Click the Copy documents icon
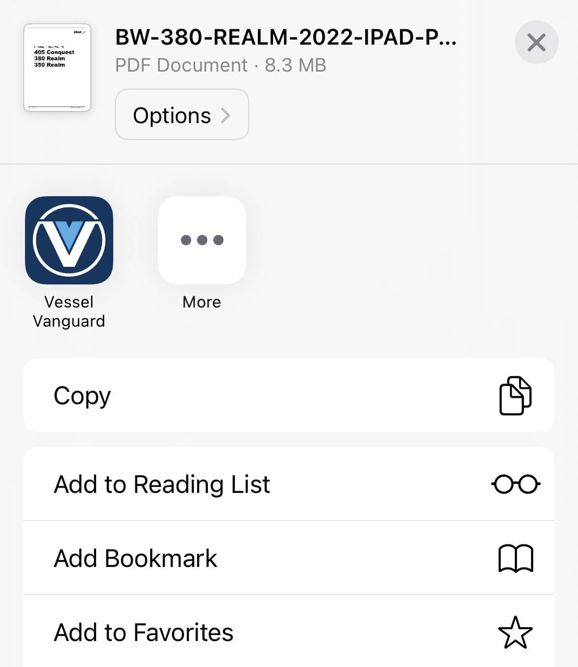Screen dimensions: 578x667 (x=515, y=395)
